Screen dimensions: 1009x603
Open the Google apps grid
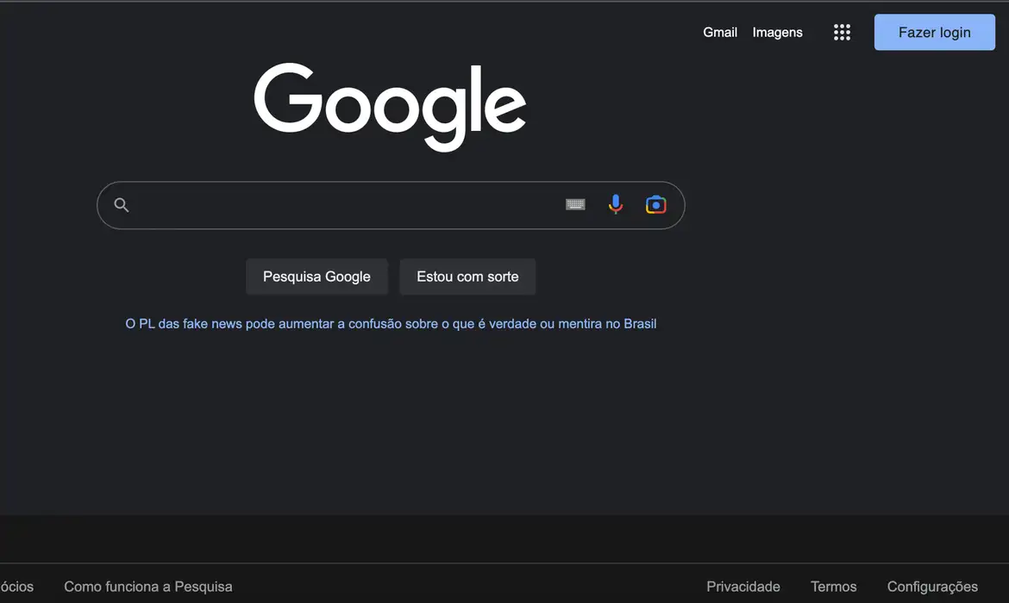(x=842, y=32)
